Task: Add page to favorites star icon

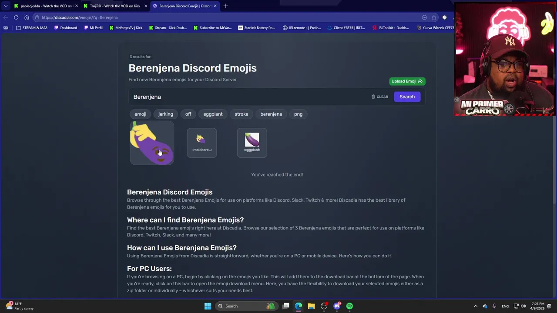Action: click(x=434, y=17)
